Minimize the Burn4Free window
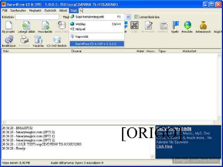This screenshot has height=167, width=223. 205,4
